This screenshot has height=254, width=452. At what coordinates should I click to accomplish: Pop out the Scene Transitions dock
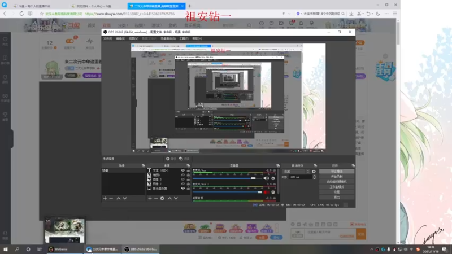coord(315,165)
